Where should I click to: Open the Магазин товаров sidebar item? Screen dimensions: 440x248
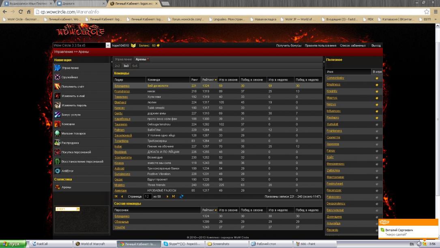58,134
